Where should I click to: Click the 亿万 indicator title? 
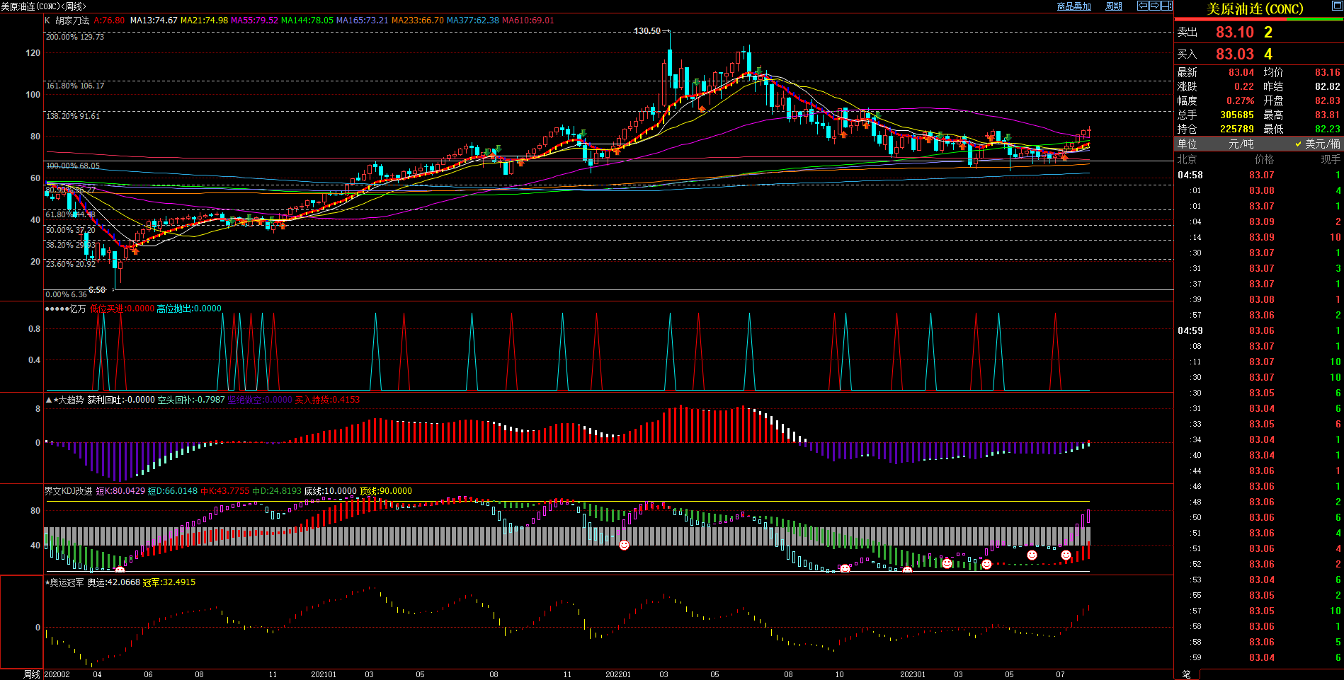[78, 309]
